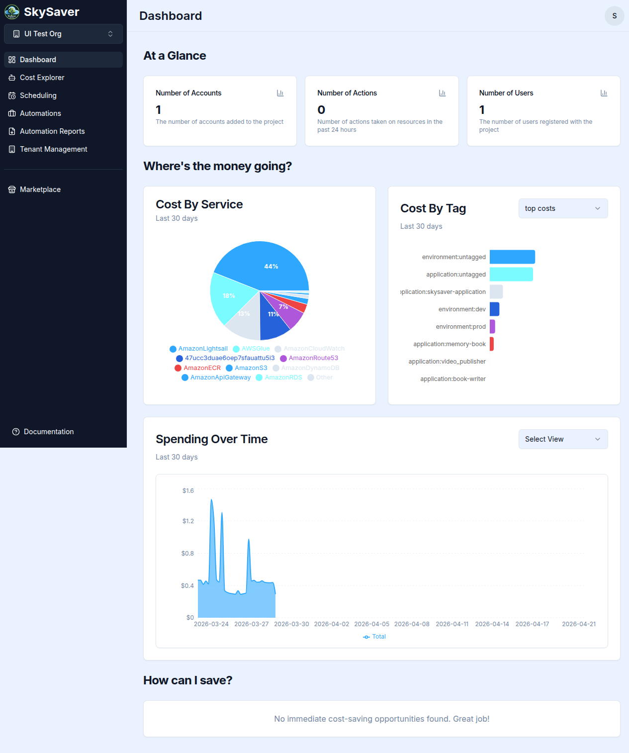Click the Automation Reports document icon
Viewport: 629px width, 753px height.
(x=12, y=131)
